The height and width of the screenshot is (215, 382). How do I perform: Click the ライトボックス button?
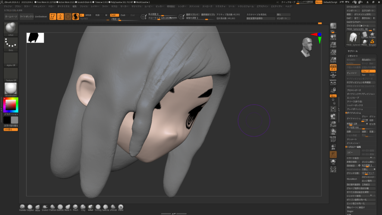26,17
